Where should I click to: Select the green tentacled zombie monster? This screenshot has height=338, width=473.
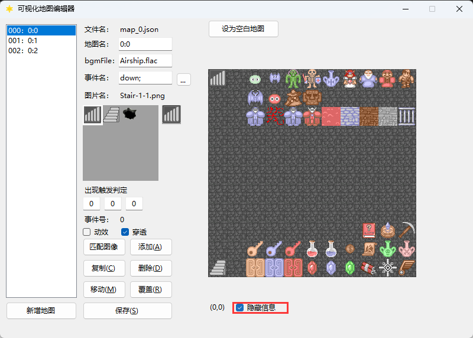293,79
